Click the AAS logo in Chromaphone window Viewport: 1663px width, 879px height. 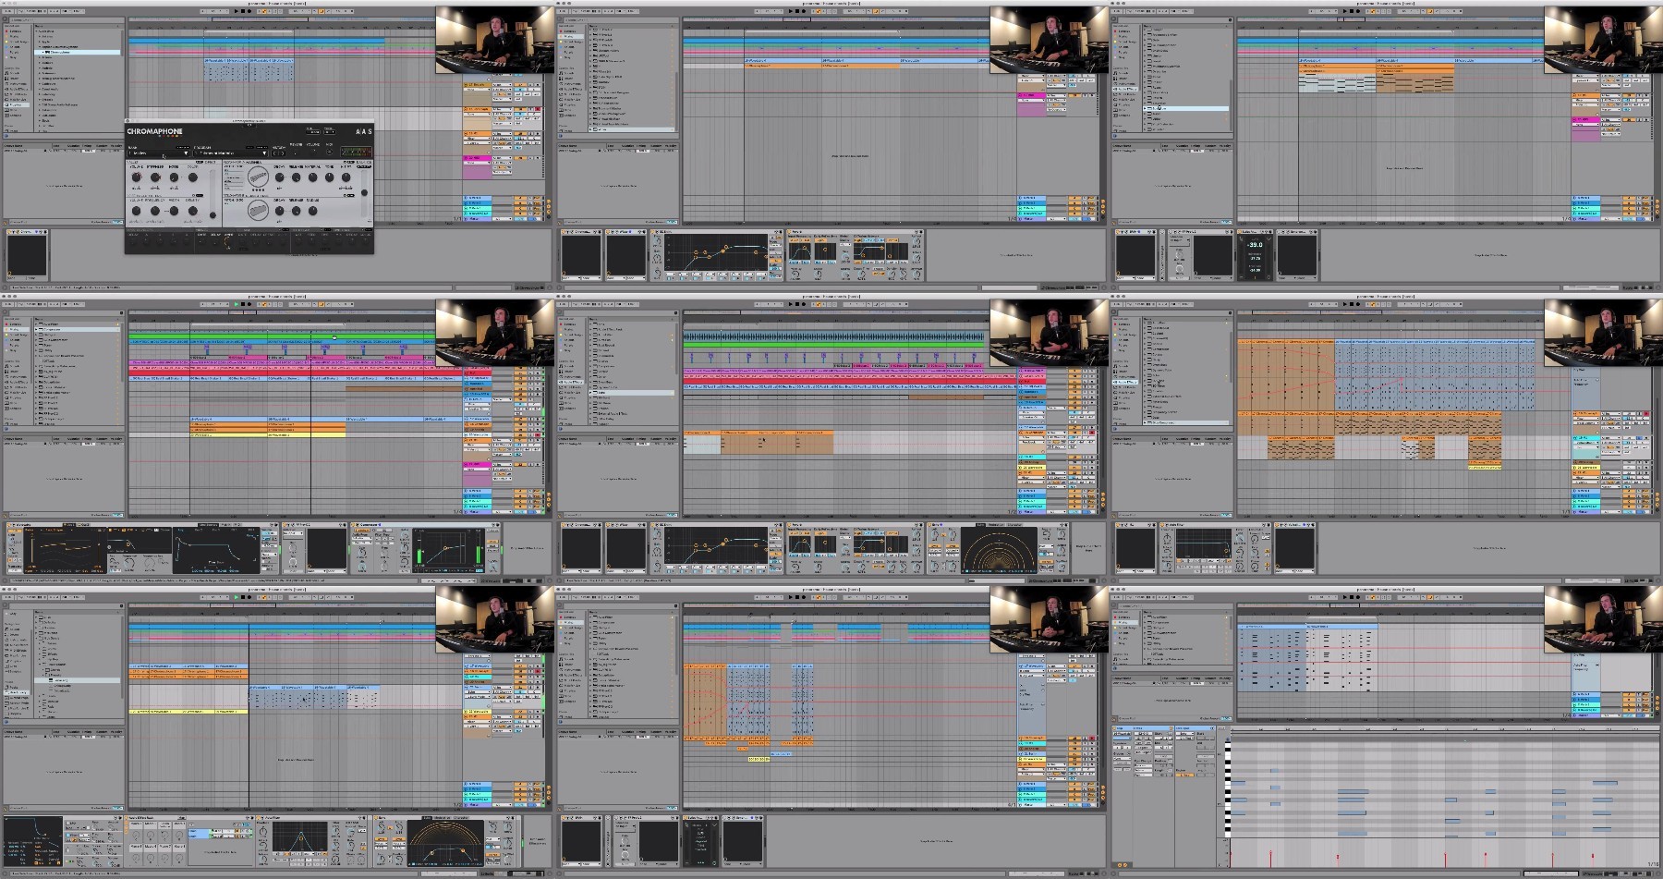(x=364, y=131)
